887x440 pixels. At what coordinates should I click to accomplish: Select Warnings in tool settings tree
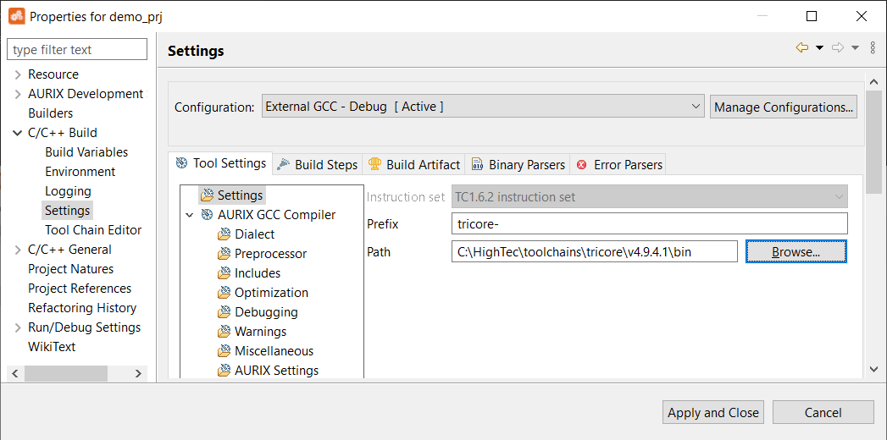261,332
